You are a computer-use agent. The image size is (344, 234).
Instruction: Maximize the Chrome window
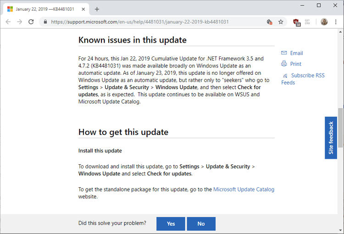[319, 5]
